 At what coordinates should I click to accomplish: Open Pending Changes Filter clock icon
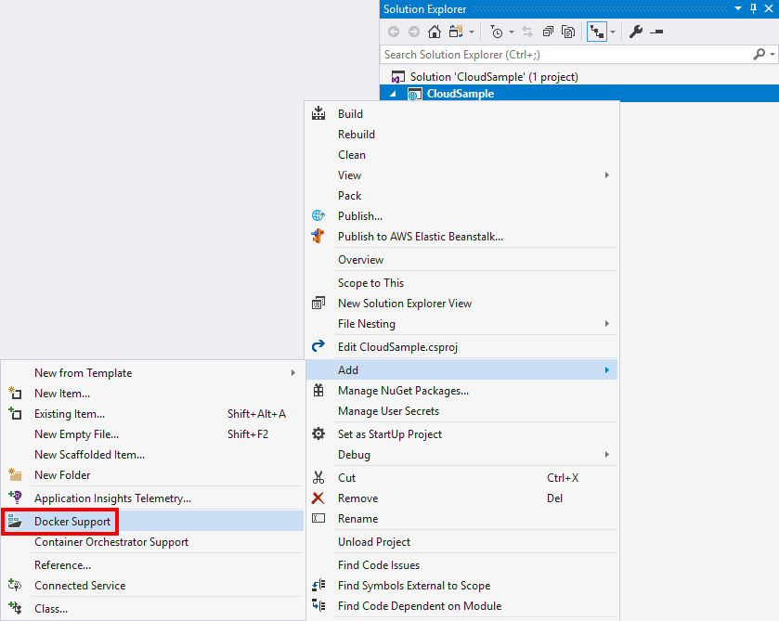tap(497, 32)
